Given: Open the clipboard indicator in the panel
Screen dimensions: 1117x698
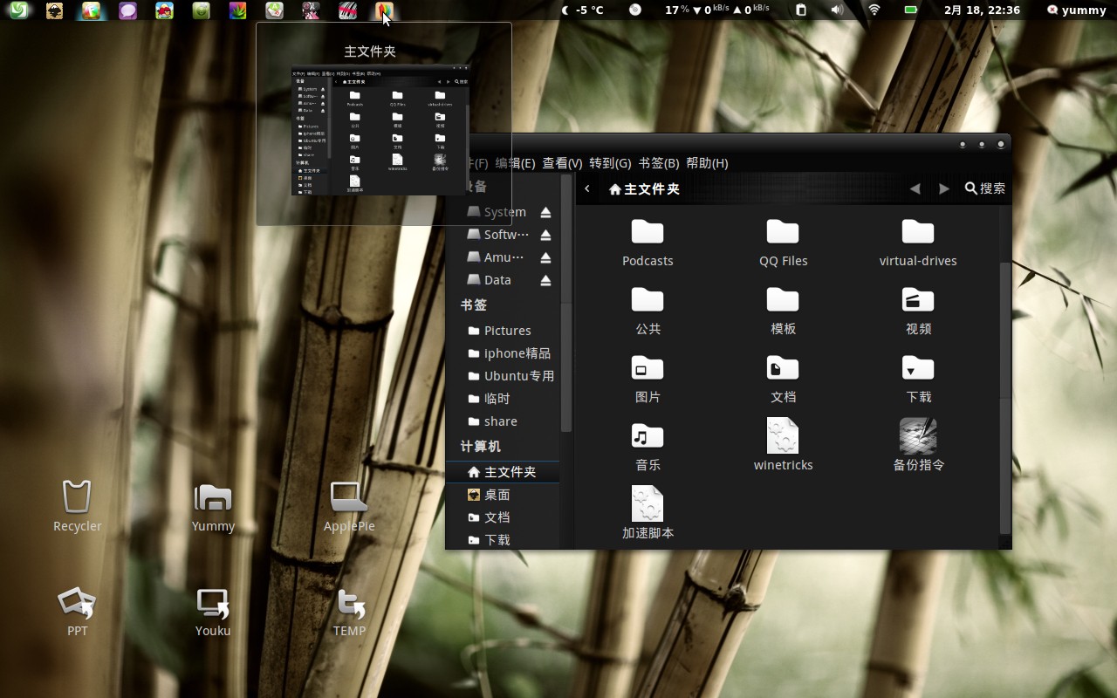Looking at the screenshot, I should tap(801, 10).
